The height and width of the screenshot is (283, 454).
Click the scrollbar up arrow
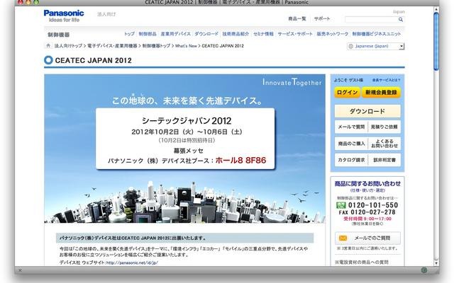coord(436,9)
